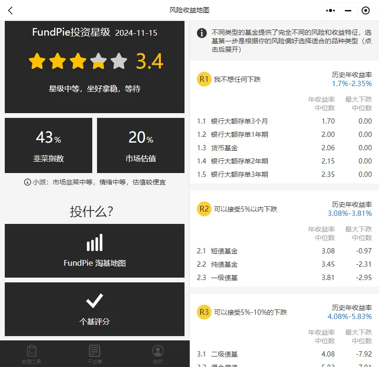
Task: Expand R1 我不想任何下跌 section
Action: (284, 79)
